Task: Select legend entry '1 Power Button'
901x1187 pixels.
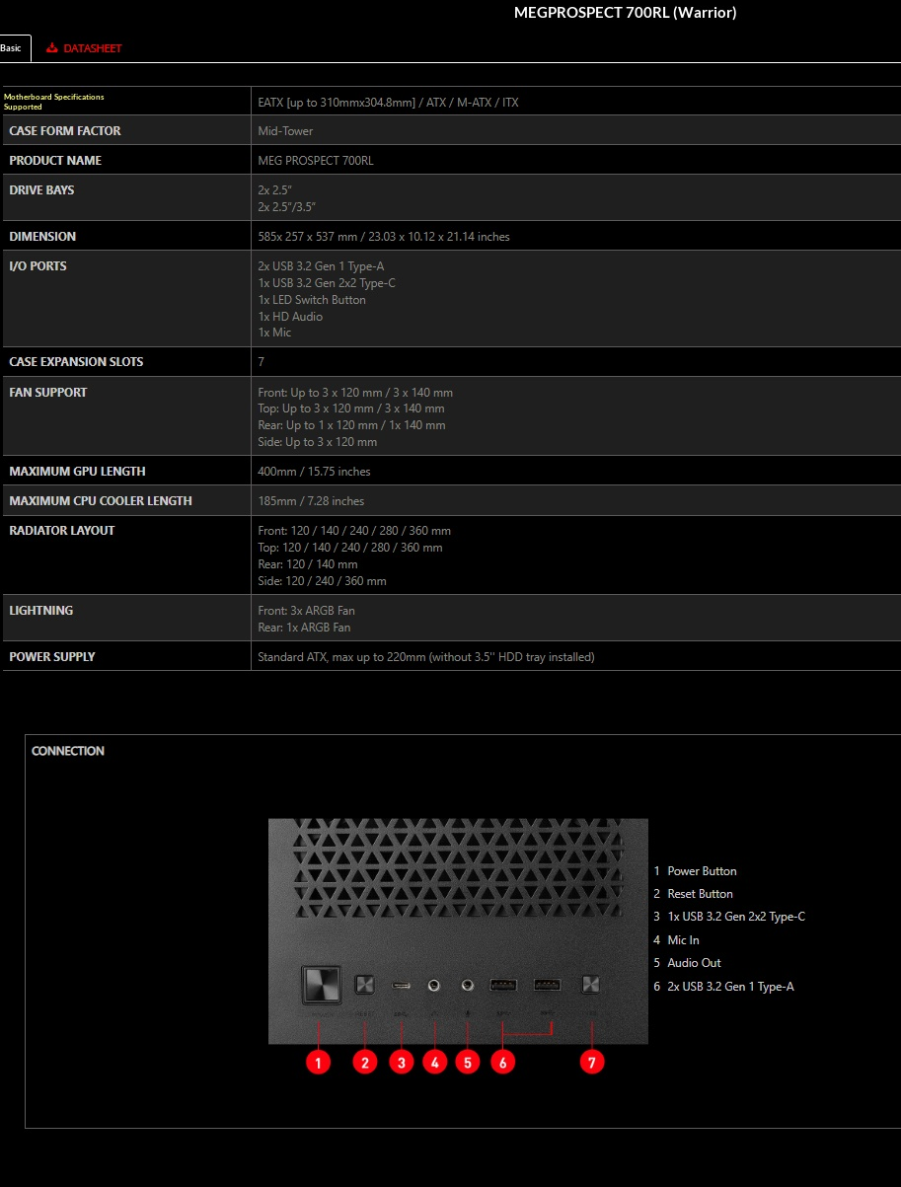Action: click(x=696, y=871)
